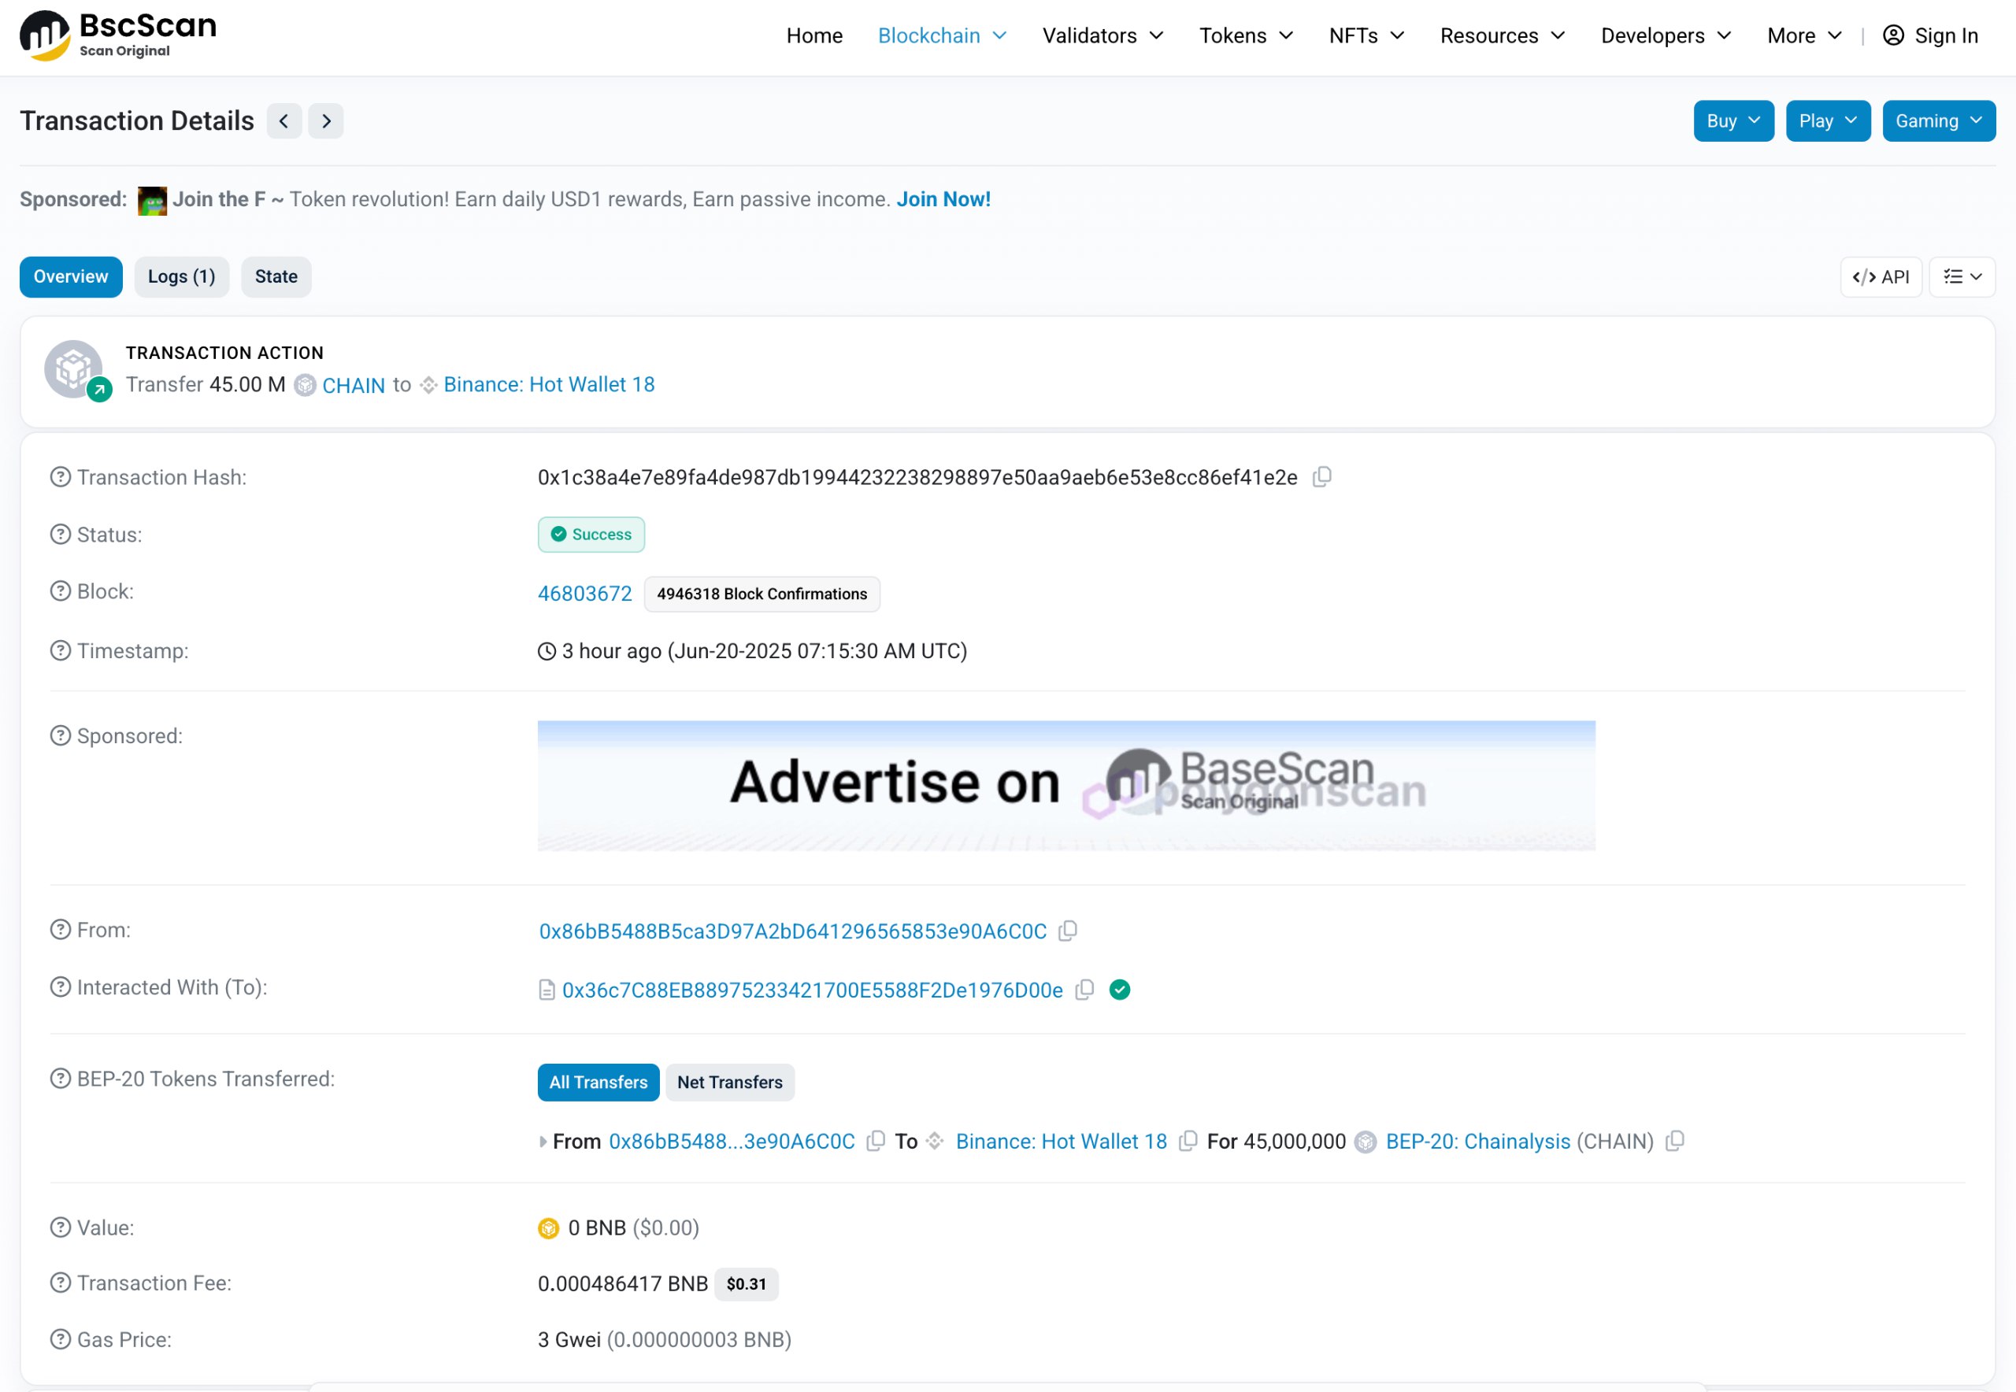Select the Net Transfers toggle
The height and width of the screenshot is (1392, 2016).
pos(730,1083)
